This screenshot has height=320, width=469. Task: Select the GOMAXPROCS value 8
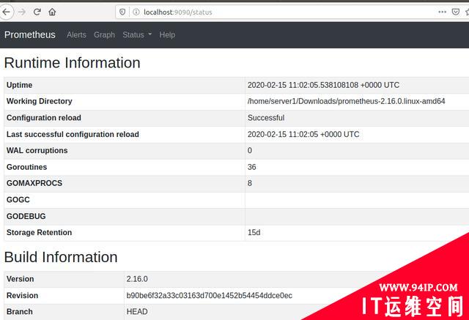[x=250, y=183]
